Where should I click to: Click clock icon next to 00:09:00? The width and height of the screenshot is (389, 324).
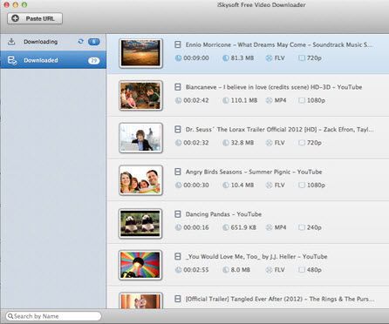178,58
